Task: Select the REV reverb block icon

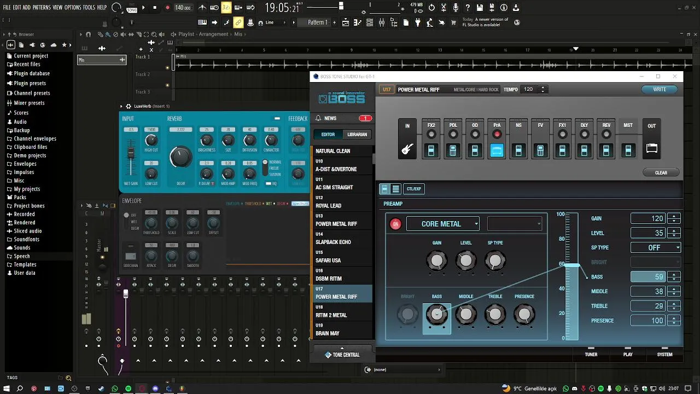Action: 606,150
